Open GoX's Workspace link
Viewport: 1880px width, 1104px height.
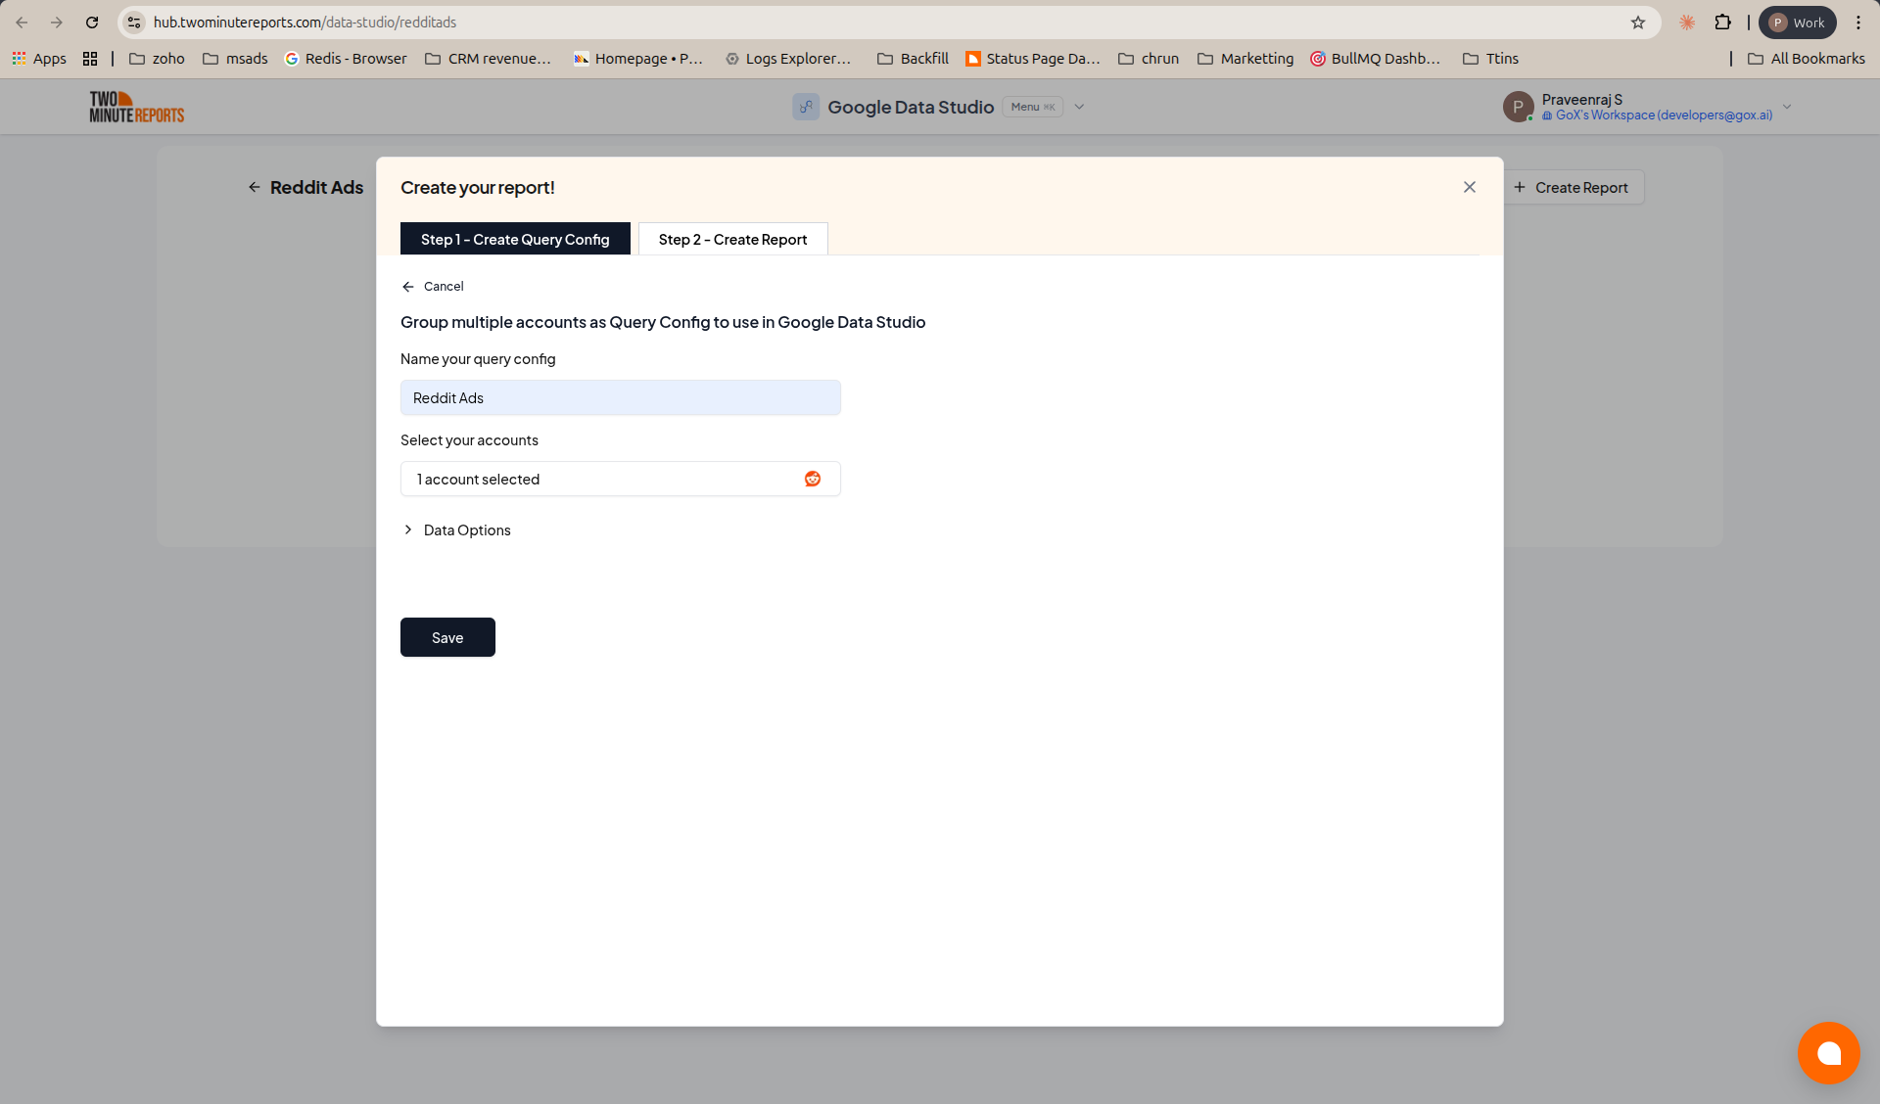click(x=1658, y=115)
